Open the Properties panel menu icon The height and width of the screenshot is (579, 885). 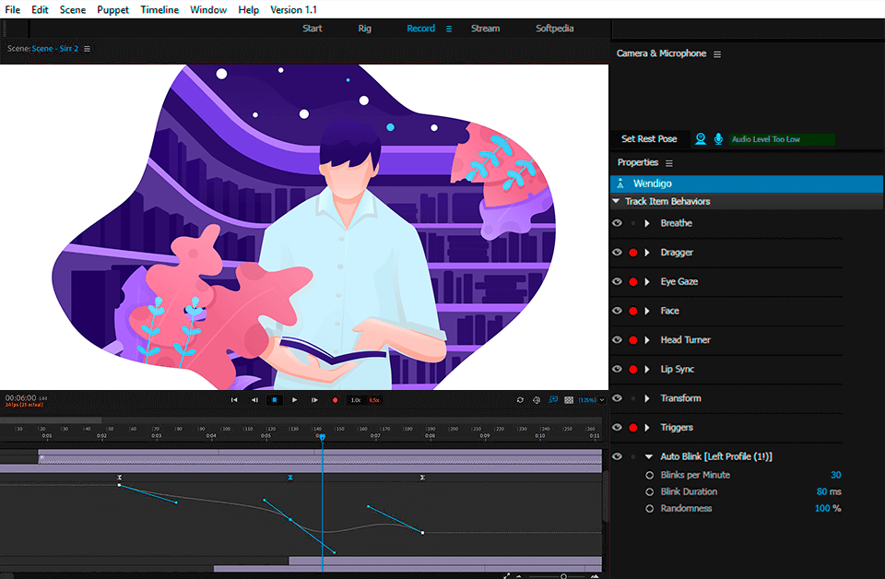coord(669,162)
